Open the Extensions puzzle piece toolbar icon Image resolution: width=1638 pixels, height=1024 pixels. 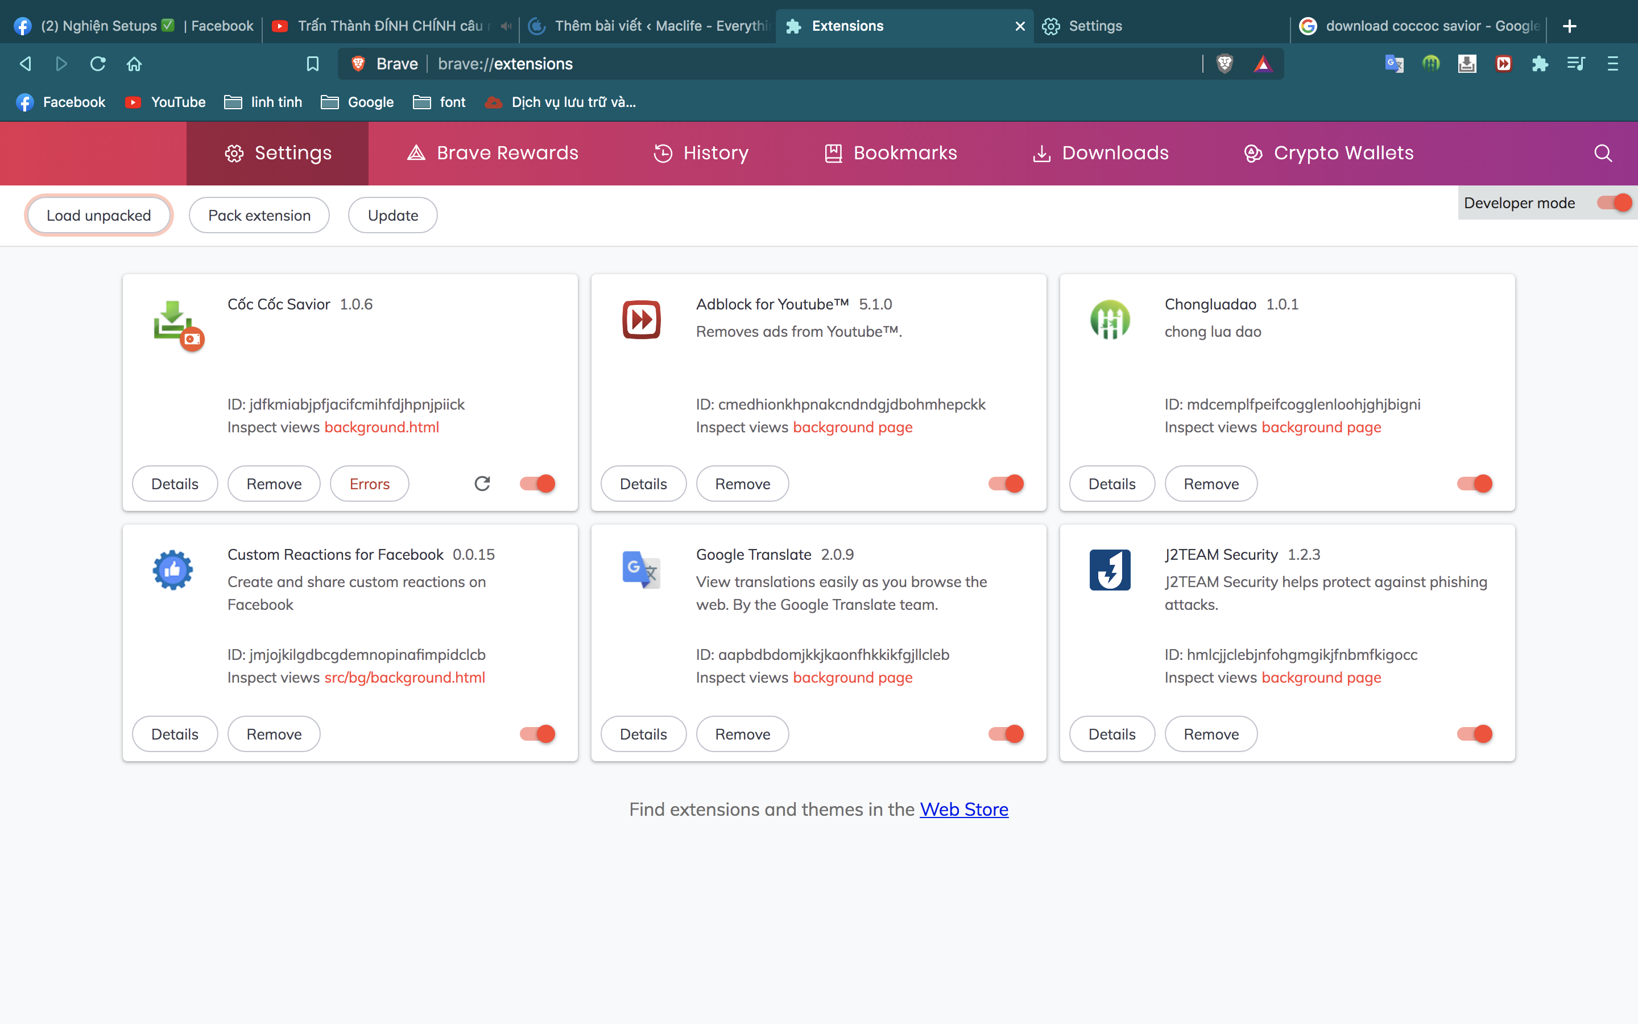click(1540, 64)
